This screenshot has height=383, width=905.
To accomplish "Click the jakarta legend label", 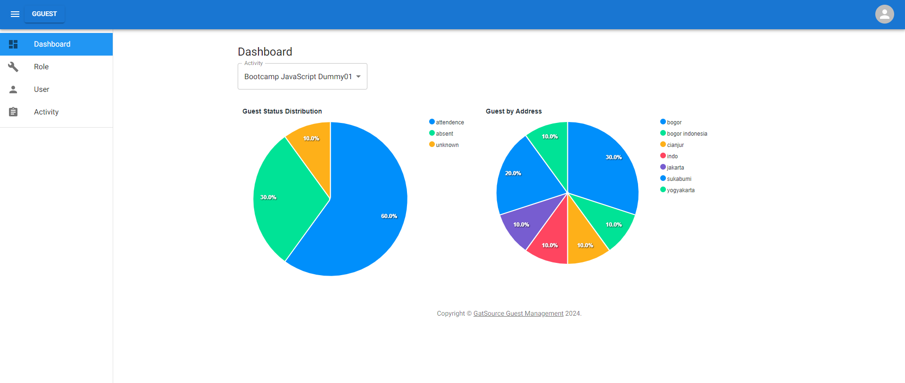I will pos(675,168).
